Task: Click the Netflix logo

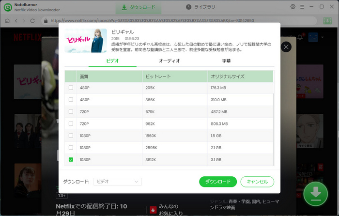Action: tap(28, 37)
